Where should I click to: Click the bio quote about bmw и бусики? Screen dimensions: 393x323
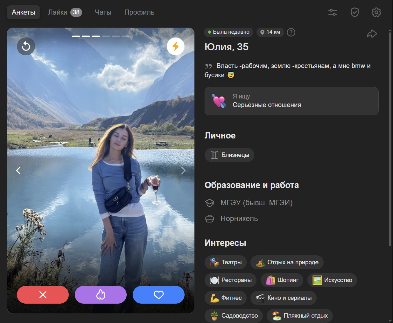[x=288, y=70]
